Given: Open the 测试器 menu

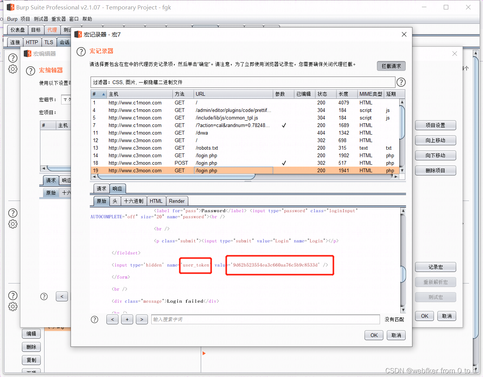Looking at the screenshot, I should coord(41,19).
